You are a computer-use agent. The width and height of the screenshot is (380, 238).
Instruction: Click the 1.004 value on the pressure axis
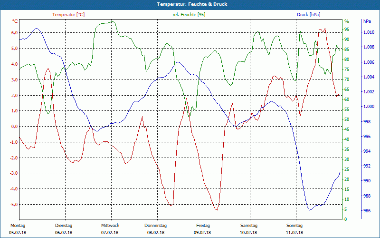(x=369, y=77)
